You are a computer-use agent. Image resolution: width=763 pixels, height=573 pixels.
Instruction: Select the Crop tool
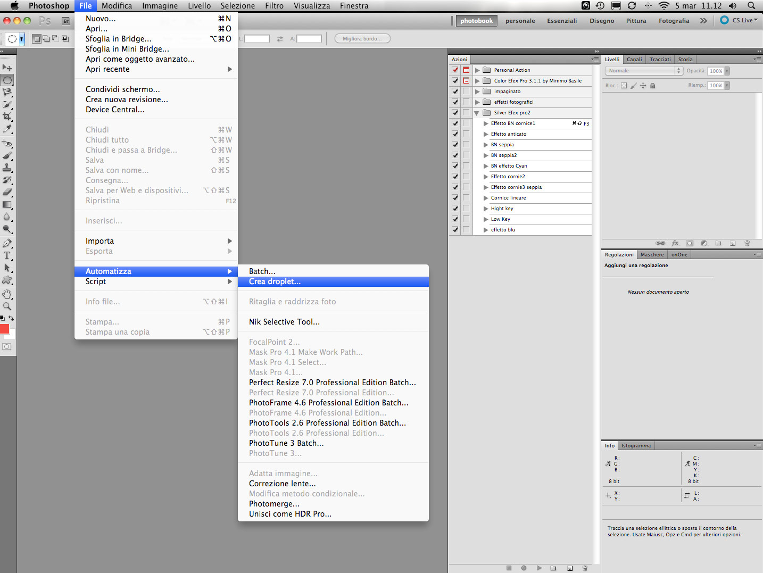pyautogui.click(x=7, y=117)
